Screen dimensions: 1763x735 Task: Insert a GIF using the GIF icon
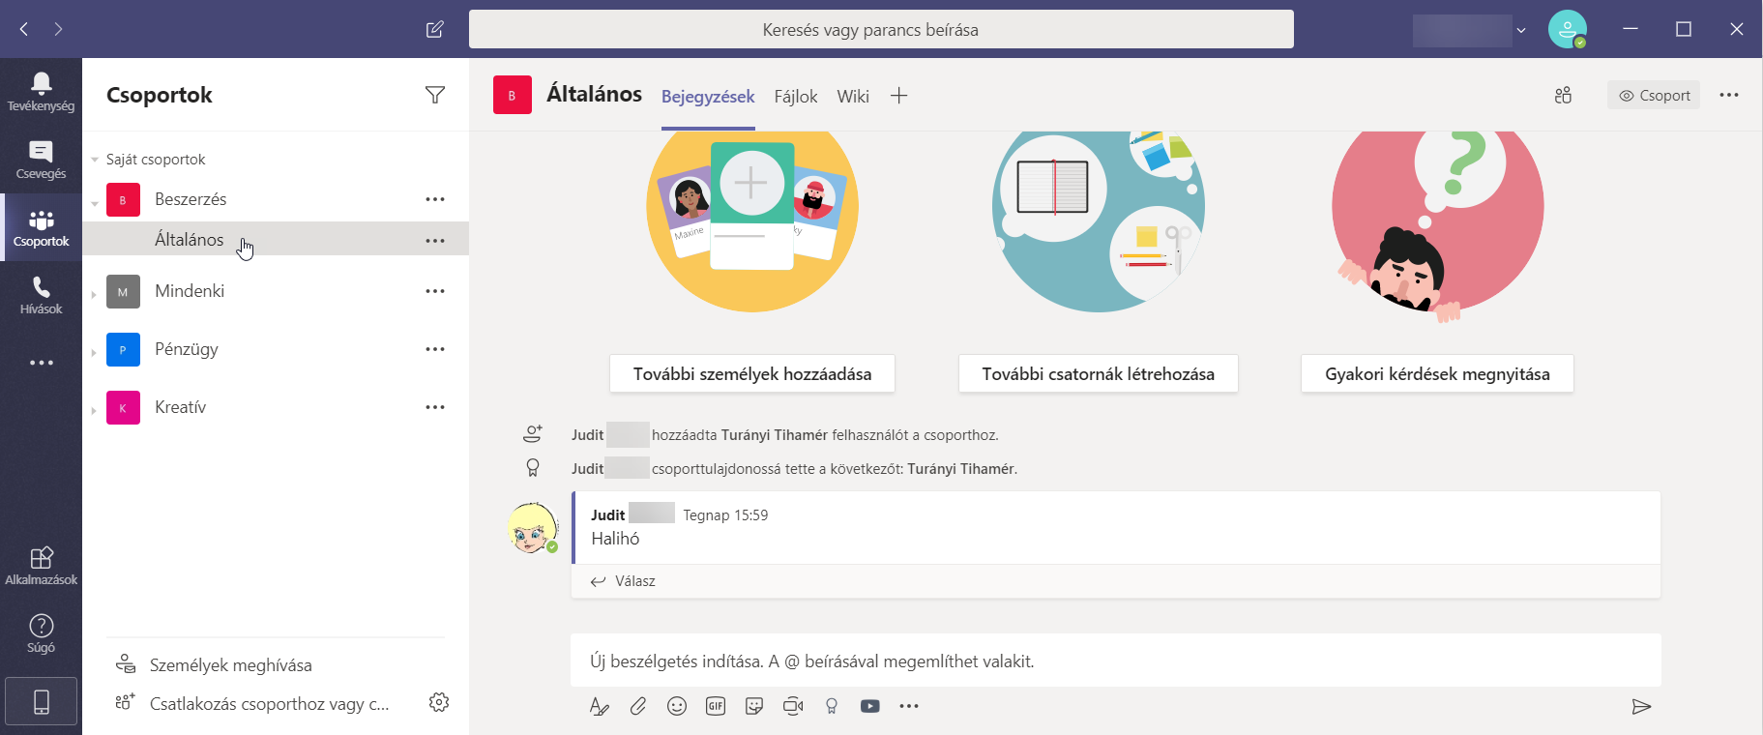point(716,706)
